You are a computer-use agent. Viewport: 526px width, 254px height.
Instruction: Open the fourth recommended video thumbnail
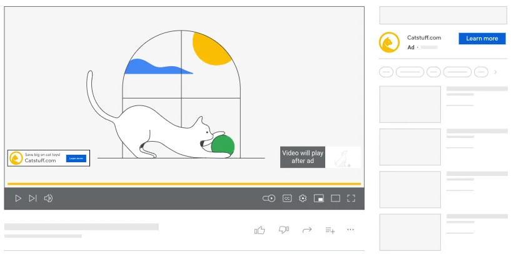(x=410, y=232)
